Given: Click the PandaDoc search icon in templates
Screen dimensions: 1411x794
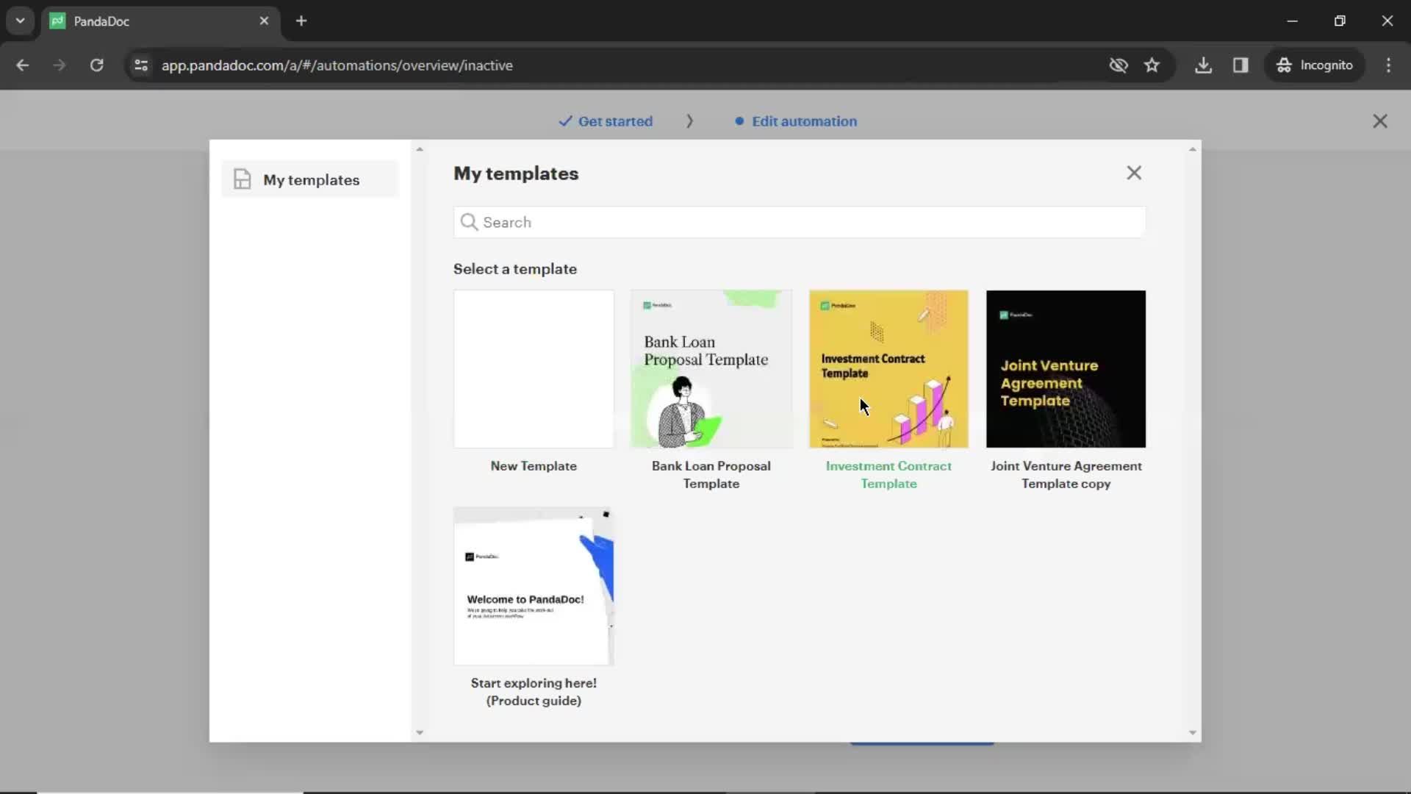Looking at the screenshot, I should (469, 222).
